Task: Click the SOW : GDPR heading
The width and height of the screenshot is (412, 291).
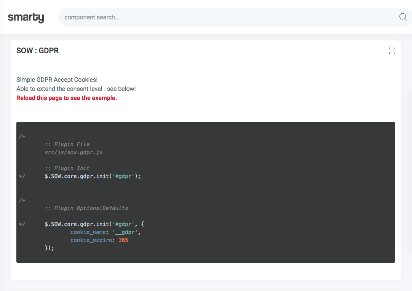Action: (x=37, y=51)
